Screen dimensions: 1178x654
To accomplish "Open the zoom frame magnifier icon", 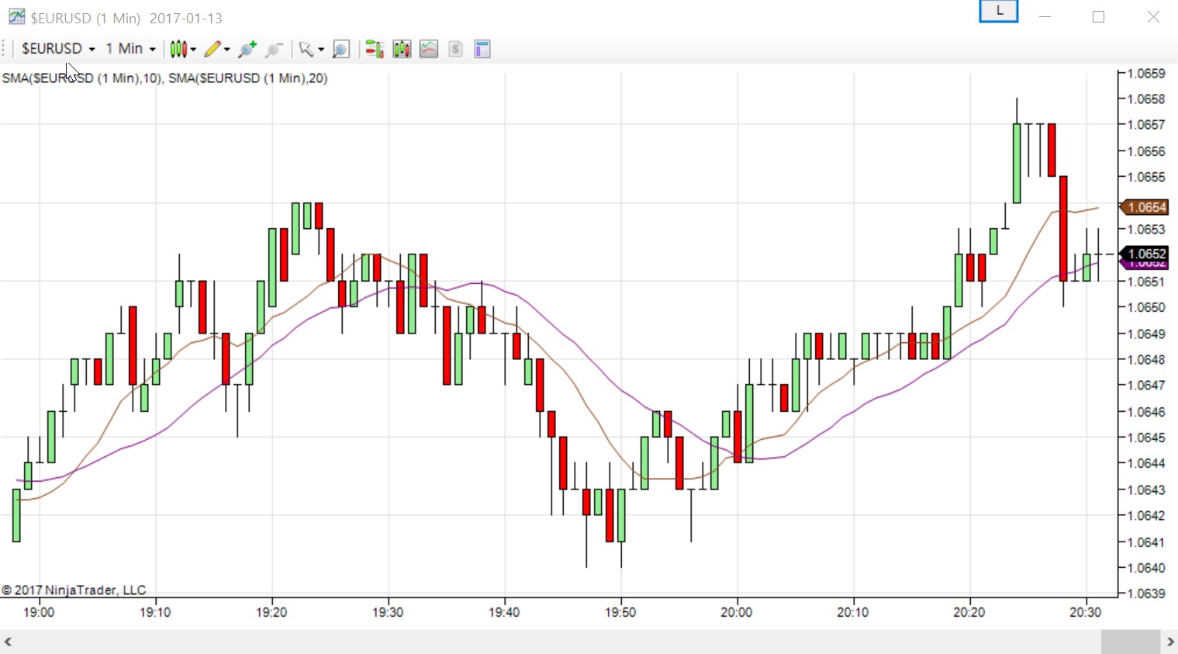I will point(340,50).
